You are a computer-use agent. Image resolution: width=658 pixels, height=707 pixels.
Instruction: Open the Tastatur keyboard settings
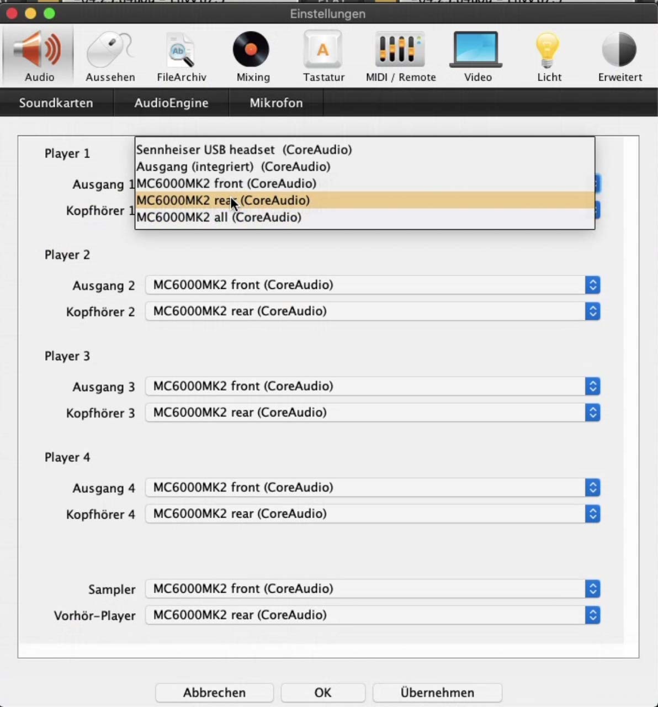tap(323, 56)
